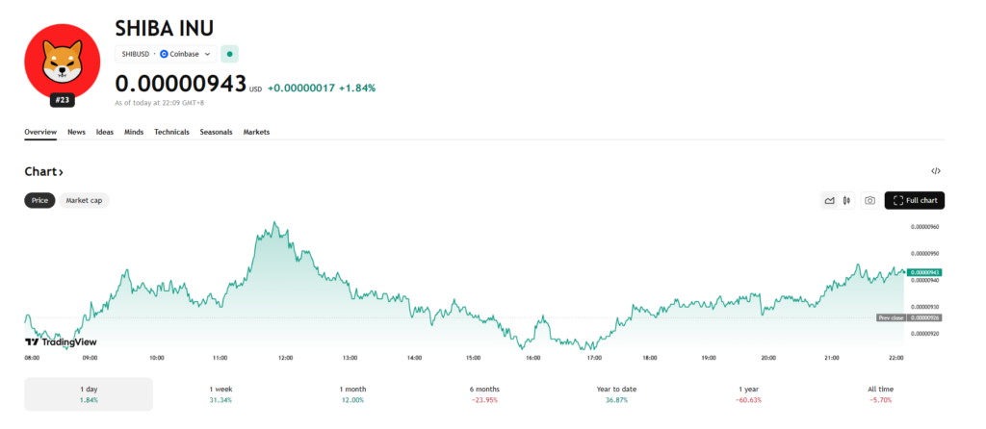Open embed code icon above chart
This screenshot has width=986, height=429.
[x=936, y=171]
